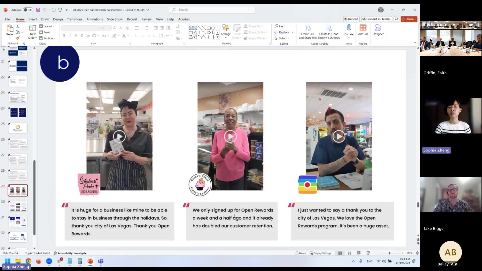
Task: Click Accessibility: Investigate status
Action: point(70,253)
